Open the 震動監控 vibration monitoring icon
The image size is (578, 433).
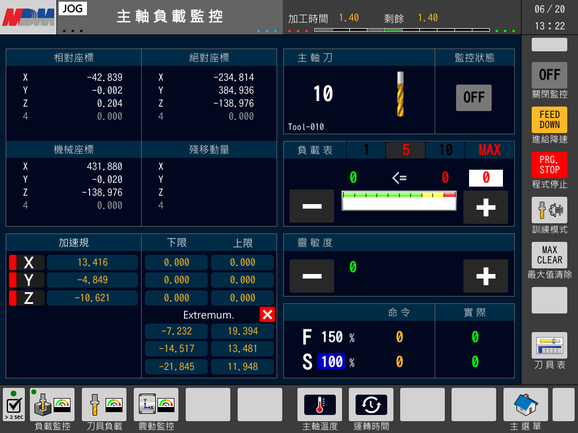click(156, 404)
